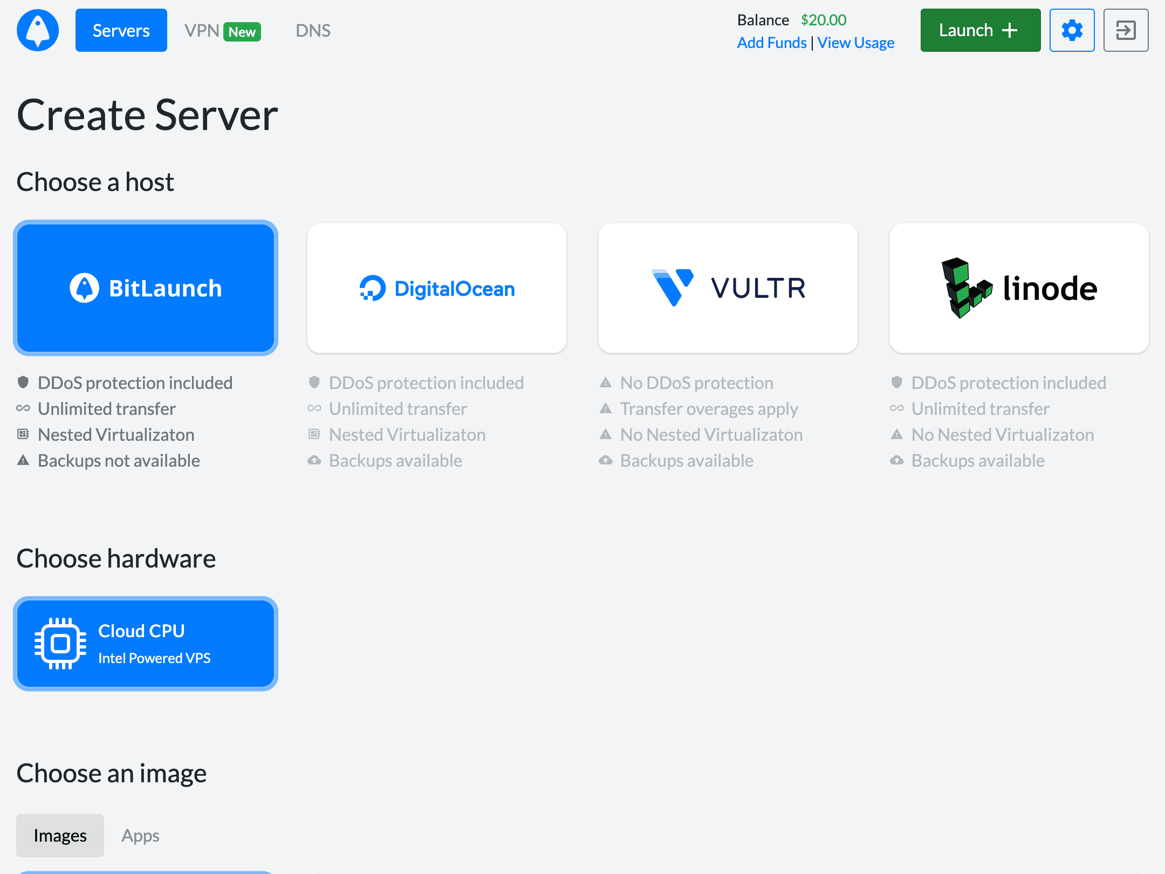Go to the VPN section
The width and height of the screenshot is (1165, 874).
coord(202,31)
